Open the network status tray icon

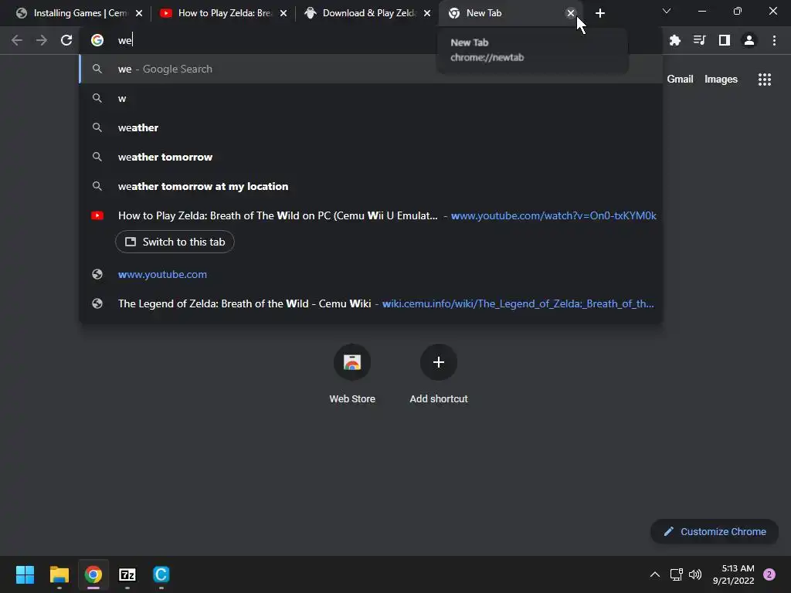point(676,574)
